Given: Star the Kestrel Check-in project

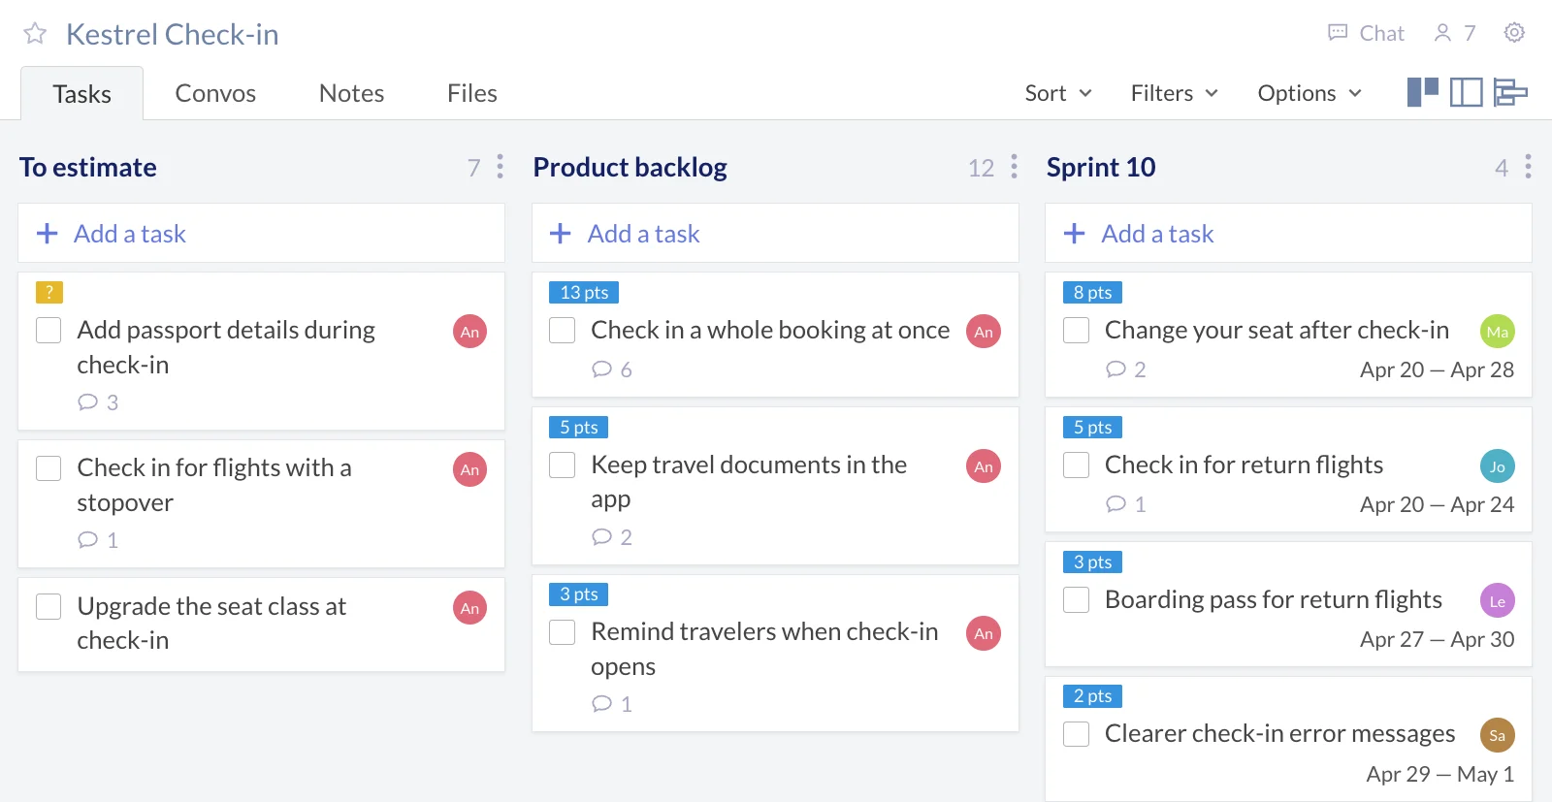Looking at the screenshot, I should tap(35, 34).
